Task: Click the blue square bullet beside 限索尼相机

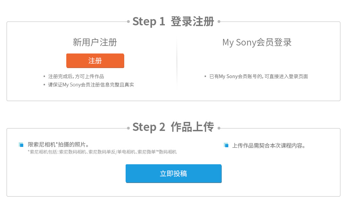Action: click(21, 145)
